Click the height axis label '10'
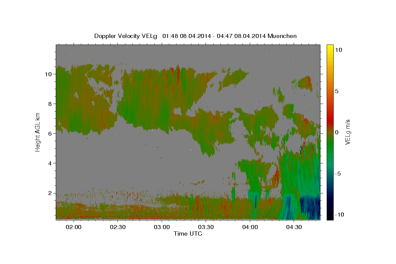This screenshot has height=264, width=396. pos(48,74)
